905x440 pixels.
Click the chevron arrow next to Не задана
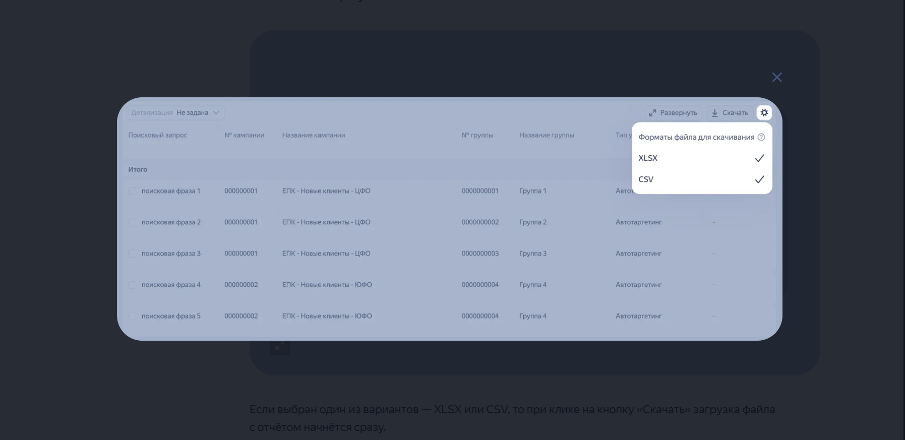click(216, 113)
